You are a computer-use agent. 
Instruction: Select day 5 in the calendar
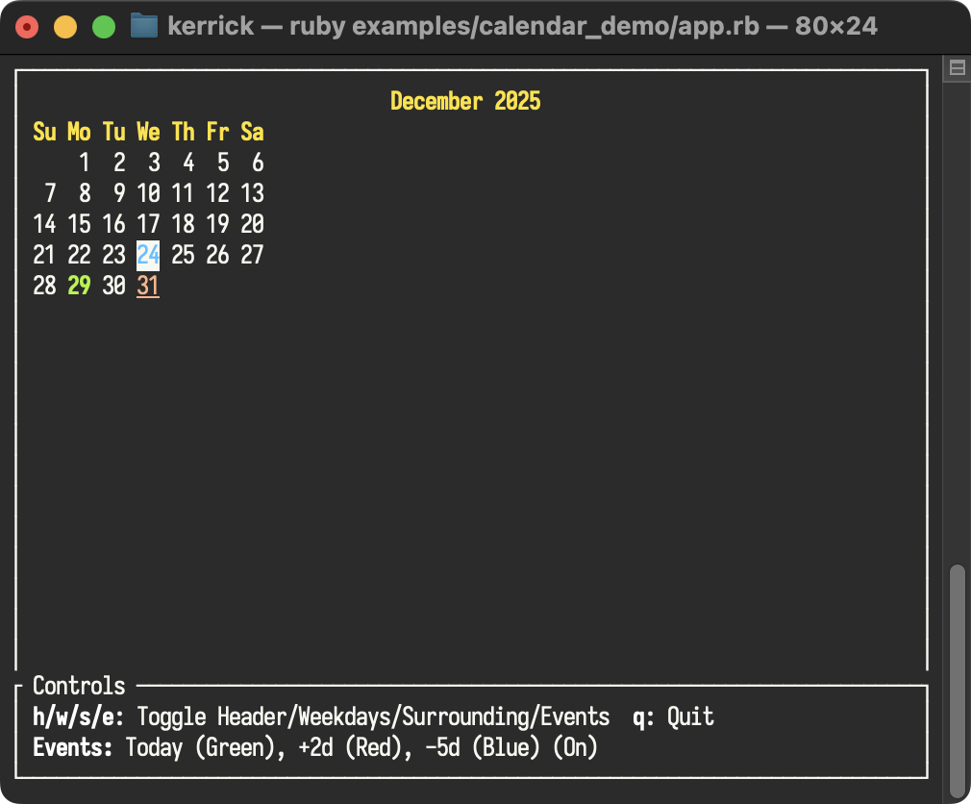pyautogui.click(x=224, y=163)
